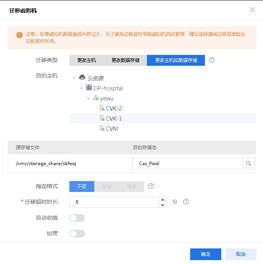This screenshot has height=264, width=263.
Task: Switch to 更改数据存储 migration type
Action: 125,60
